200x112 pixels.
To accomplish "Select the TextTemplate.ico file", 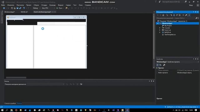I will [170, 35].
